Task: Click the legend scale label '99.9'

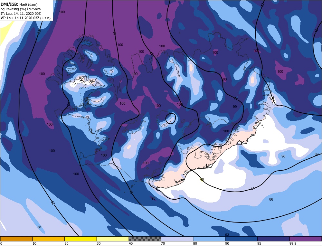Action: (x=292, y=243)
